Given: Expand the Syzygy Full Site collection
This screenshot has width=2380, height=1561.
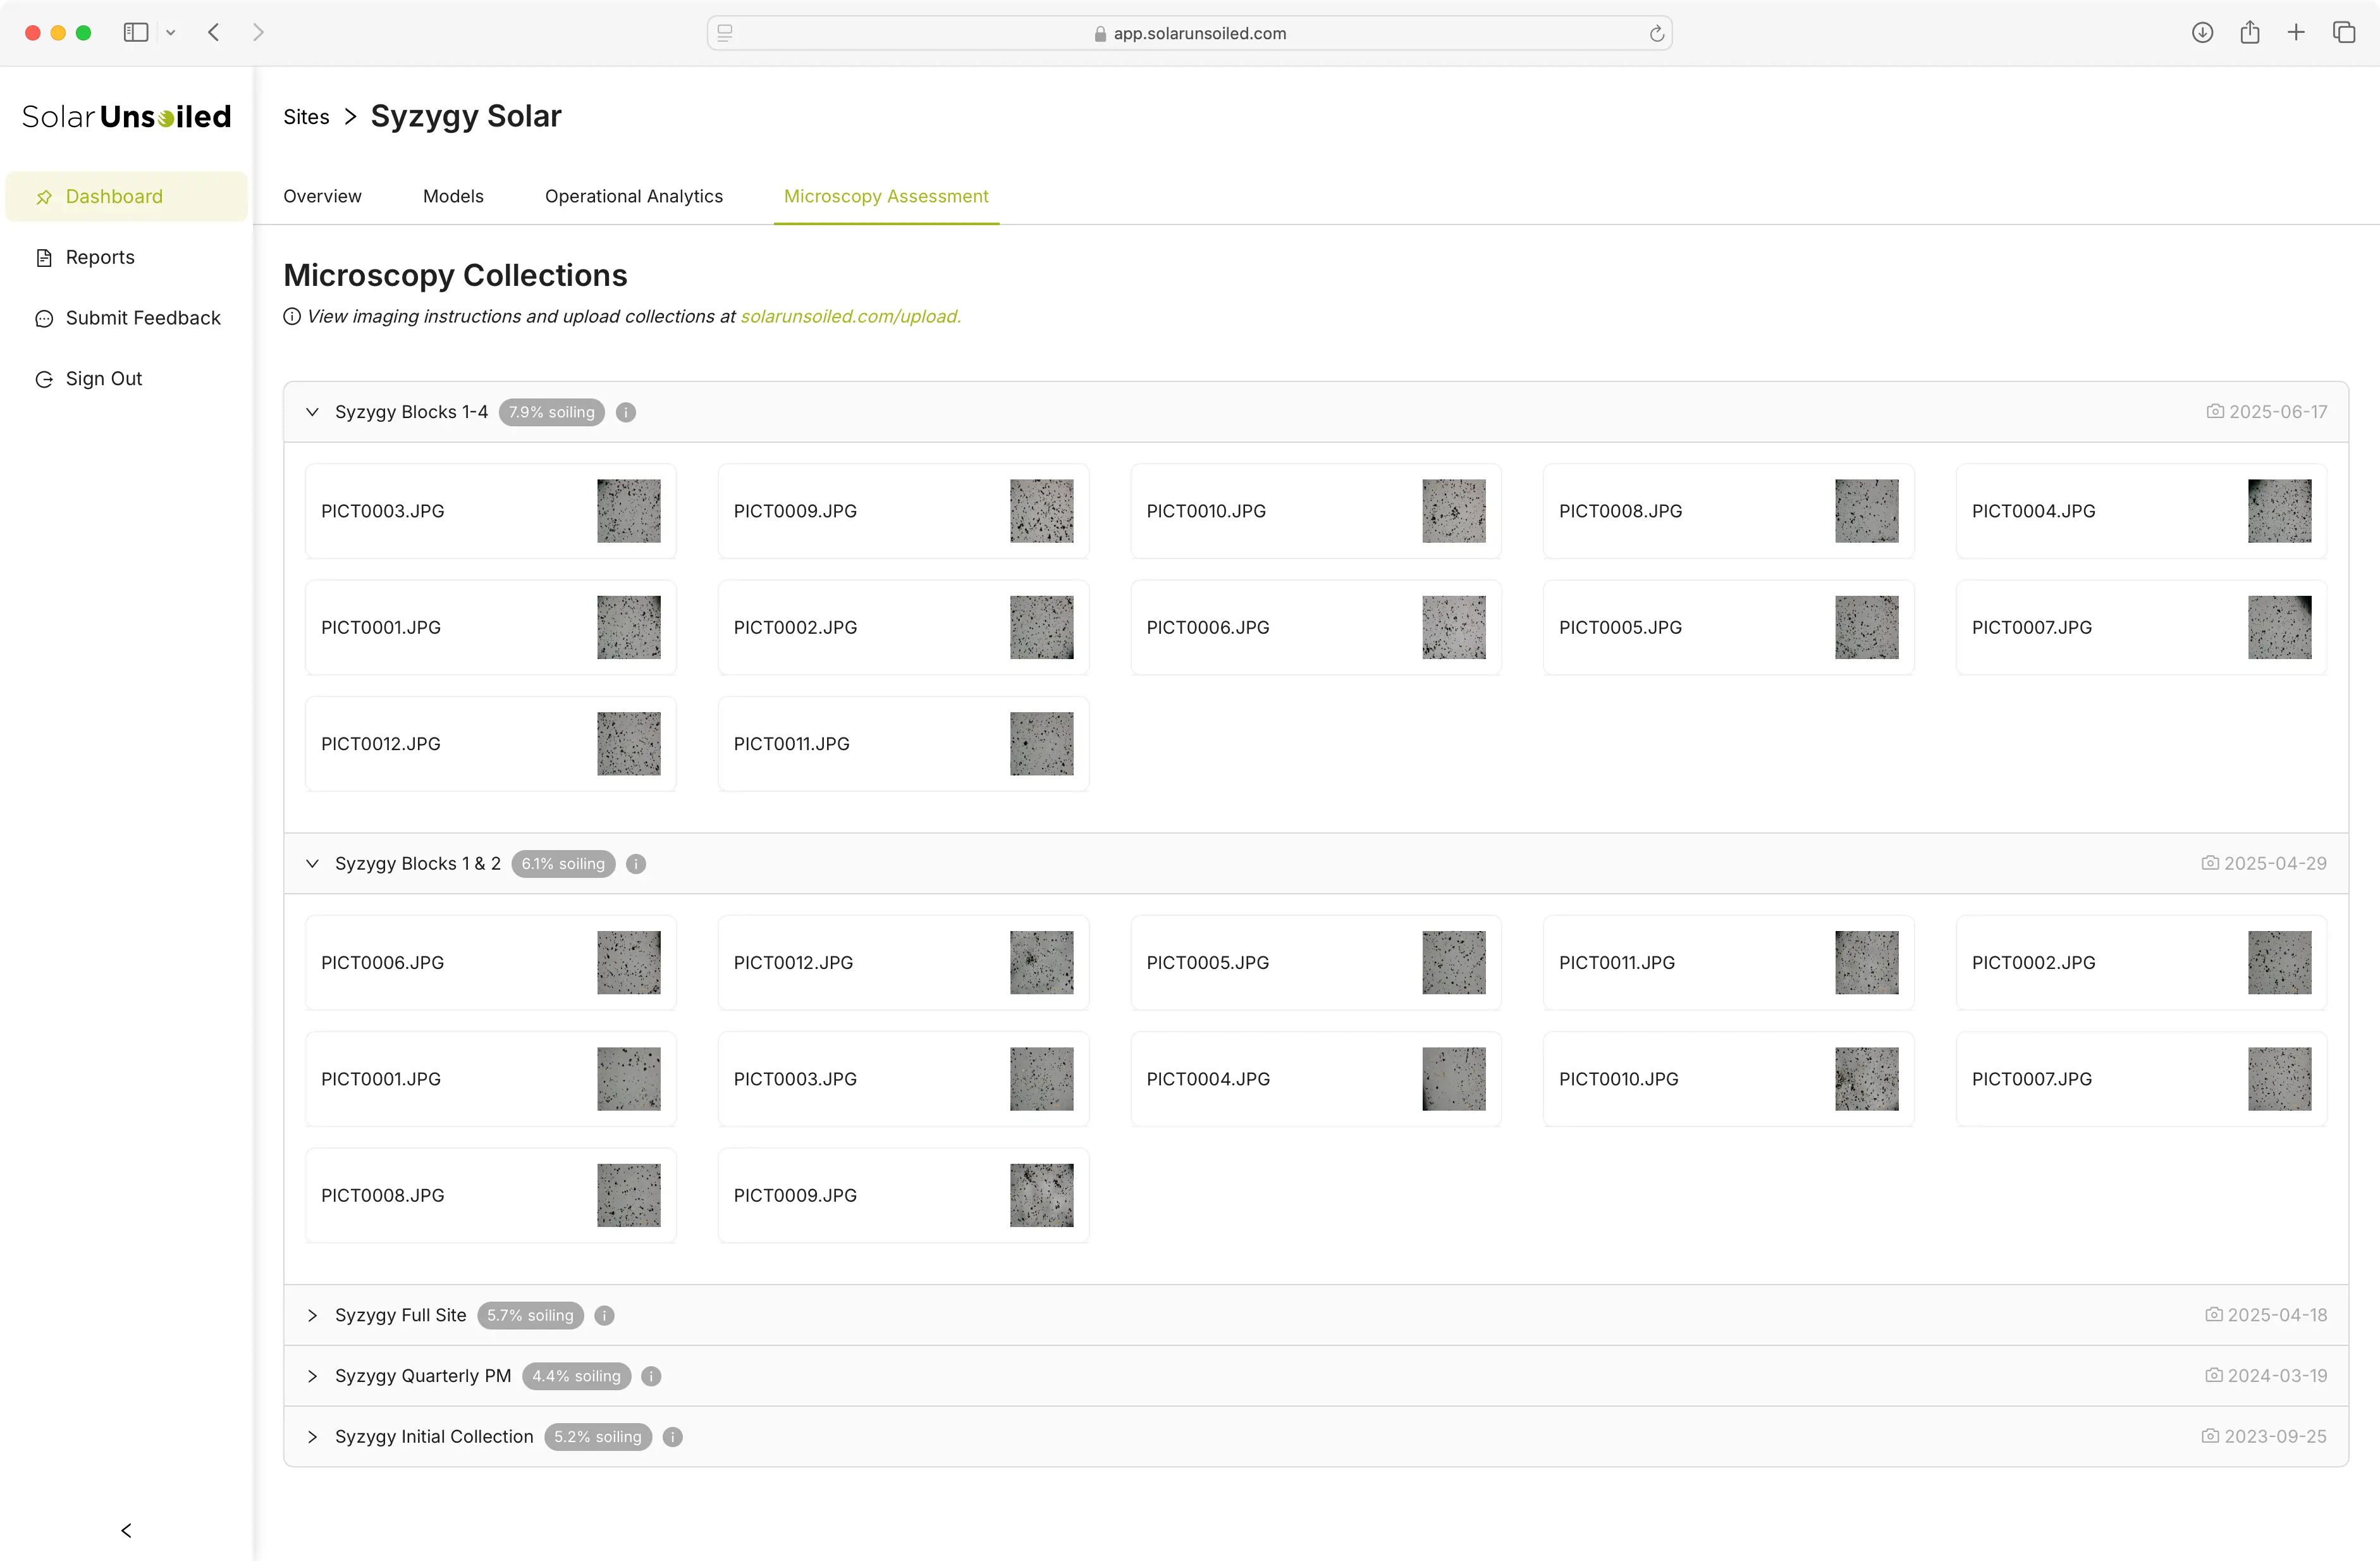Looking at the screenshot, I should coord(312,1315).
